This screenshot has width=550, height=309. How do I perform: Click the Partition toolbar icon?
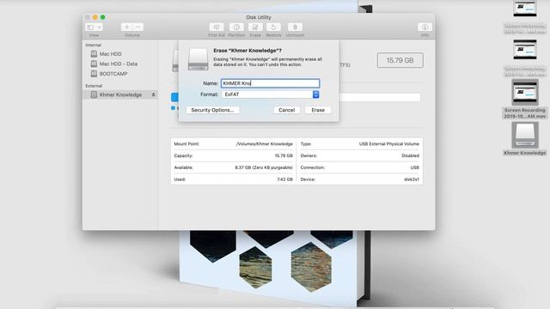click(236, 27)
